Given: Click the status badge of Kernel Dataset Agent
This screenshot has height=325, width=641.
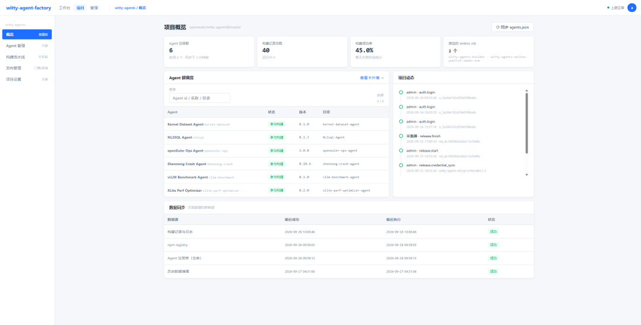Looking at the screenshot, I should 277,124.
